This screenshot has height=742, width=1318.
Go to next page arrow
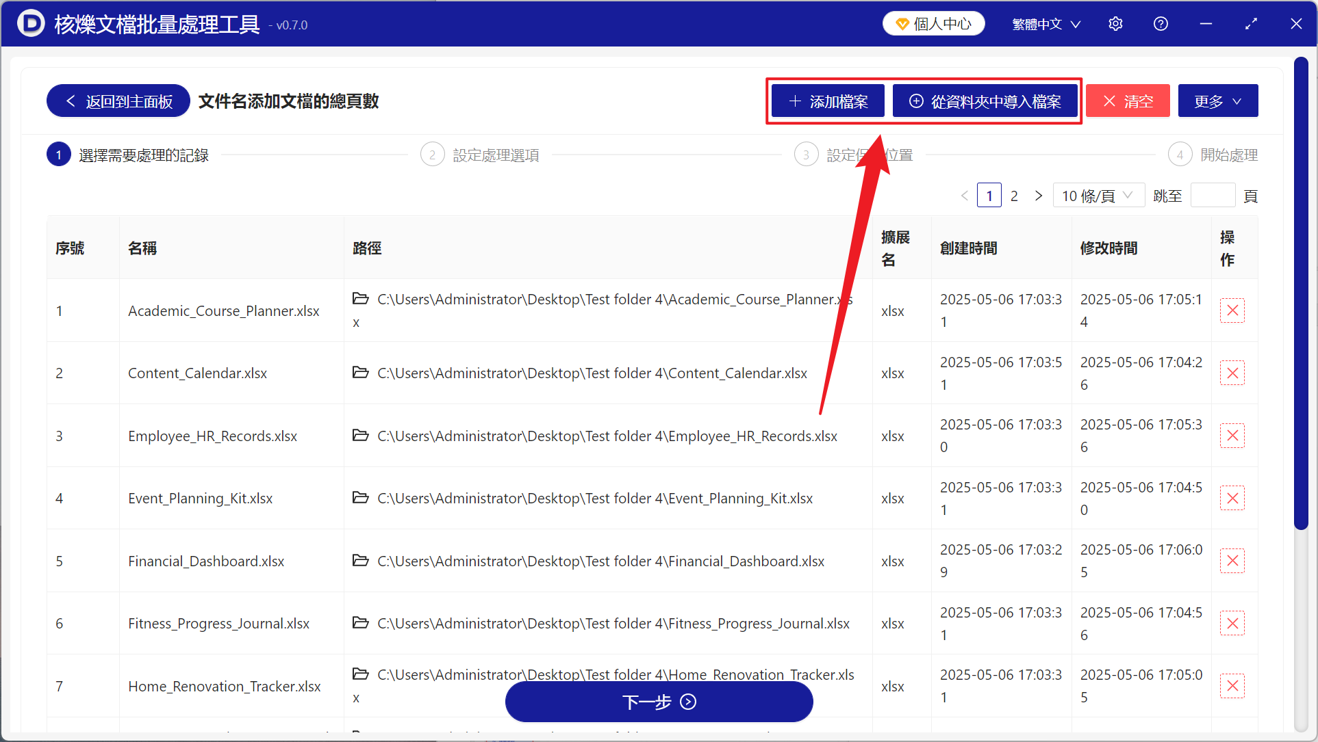coord(1039,196)
